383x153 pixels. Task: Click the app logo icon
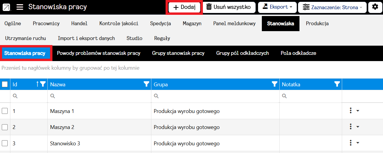(7, 7)
